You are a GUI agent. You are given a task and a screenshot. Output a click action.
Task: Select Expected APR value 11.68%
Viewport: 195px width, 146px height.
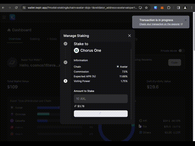tap(123, 76)
